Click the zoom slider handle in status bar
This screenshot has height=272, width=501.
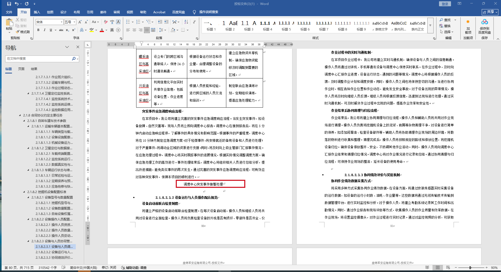pos(470,268)
